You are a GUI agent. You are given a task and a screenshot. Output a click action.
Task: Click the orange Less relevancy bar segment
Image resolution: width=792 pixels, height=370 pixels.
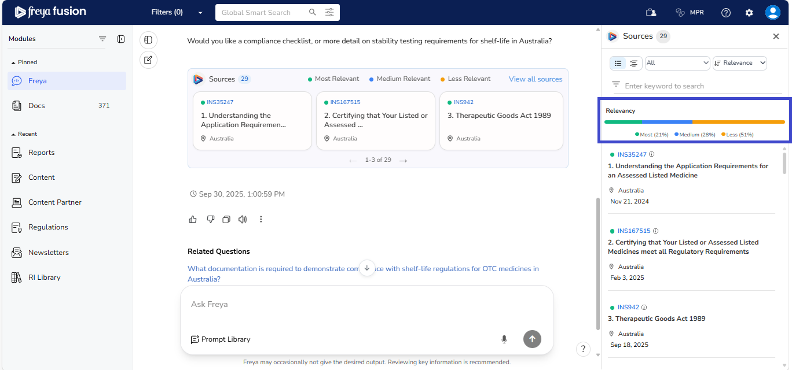[x=738, y=122]
